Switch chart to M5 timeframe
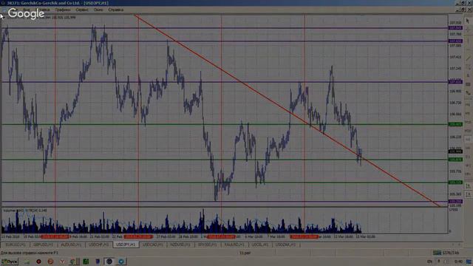473x266 pixels. coord(468,113)
